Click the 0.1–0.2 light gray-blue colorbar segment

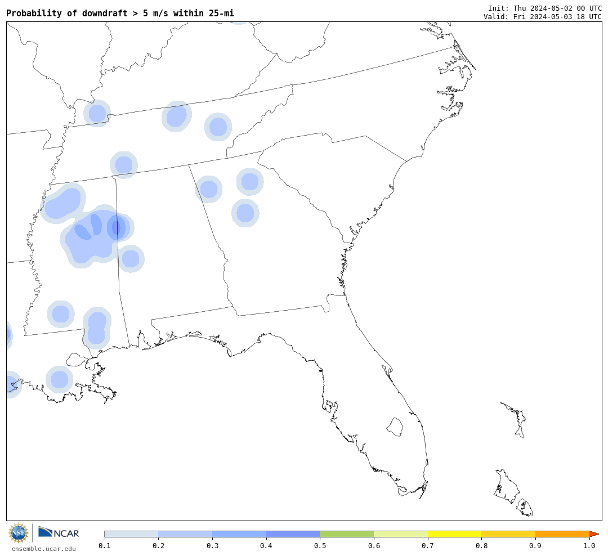pos(131,534)
